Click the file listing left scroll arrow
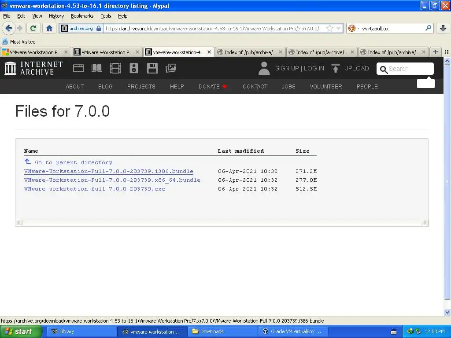Image resolution: width=451 pixels, height=338 pixels. tap(19, 222)
